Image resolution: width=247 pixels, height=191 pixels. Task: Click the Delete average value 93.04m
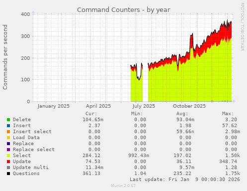pyautogui.click(x=185, y=120)
